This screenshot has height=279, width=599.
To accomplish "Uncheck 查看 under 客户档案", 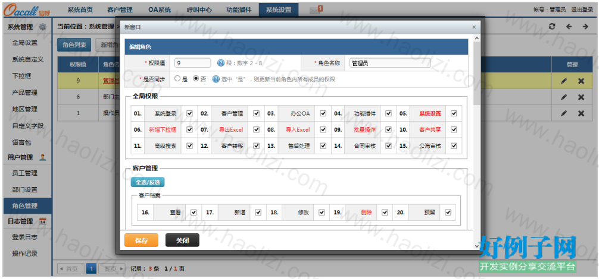I will (x=194, y=213).
